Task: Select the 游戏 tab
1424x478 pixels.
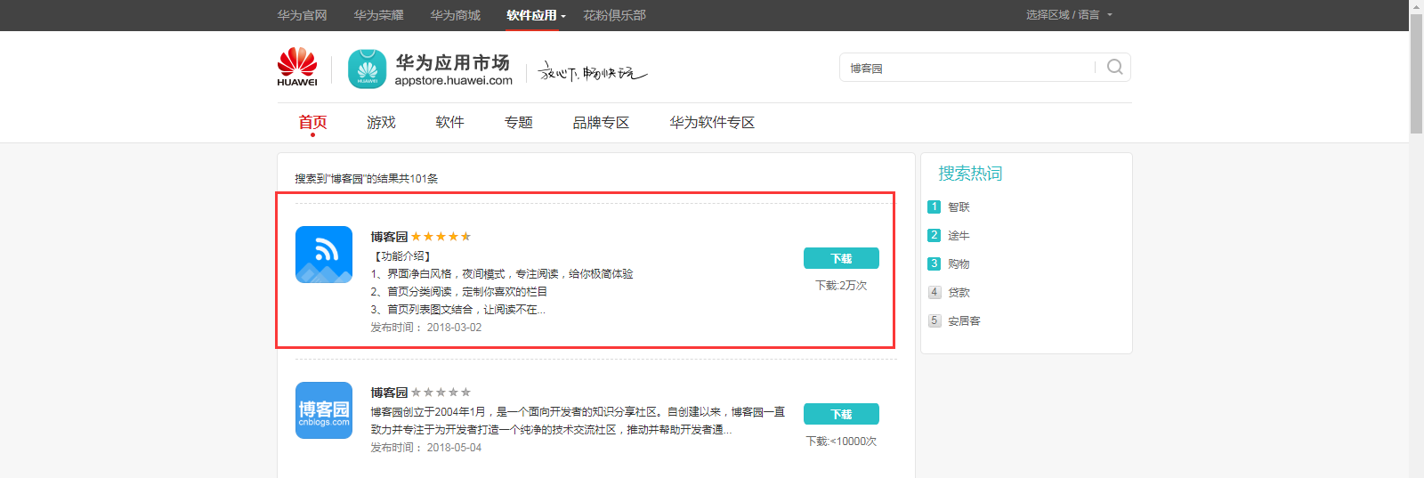Action: coord(381,122)
